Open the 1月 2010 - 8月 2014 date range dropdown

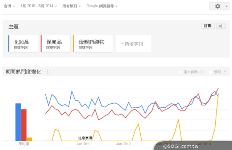coord(39,6)
